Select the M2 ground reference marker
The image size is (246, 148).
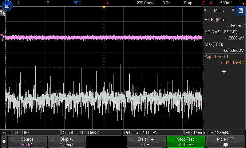(x=2, y=37)
